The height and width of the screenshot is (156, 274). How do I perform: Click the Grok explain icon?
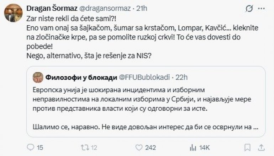pos(249,9)
